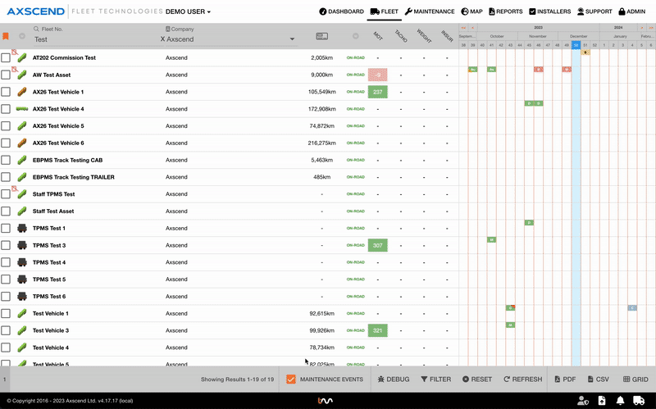Tick the checkbox for AW Test Asset
This screenshot has height=409, width=656.
pyautogui.click(x=6, y=75)
